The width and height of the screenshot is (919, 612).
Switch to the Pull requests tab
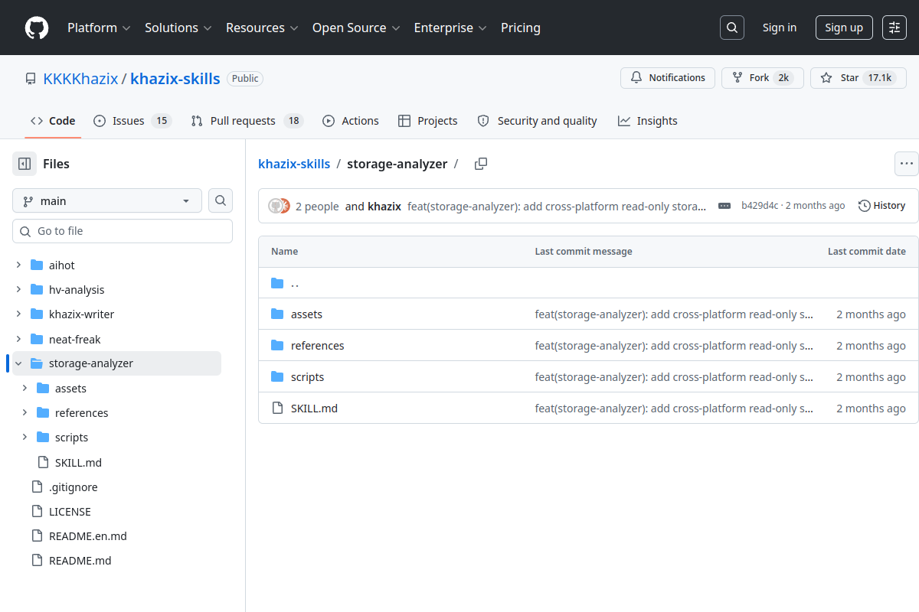coord(247,121)
